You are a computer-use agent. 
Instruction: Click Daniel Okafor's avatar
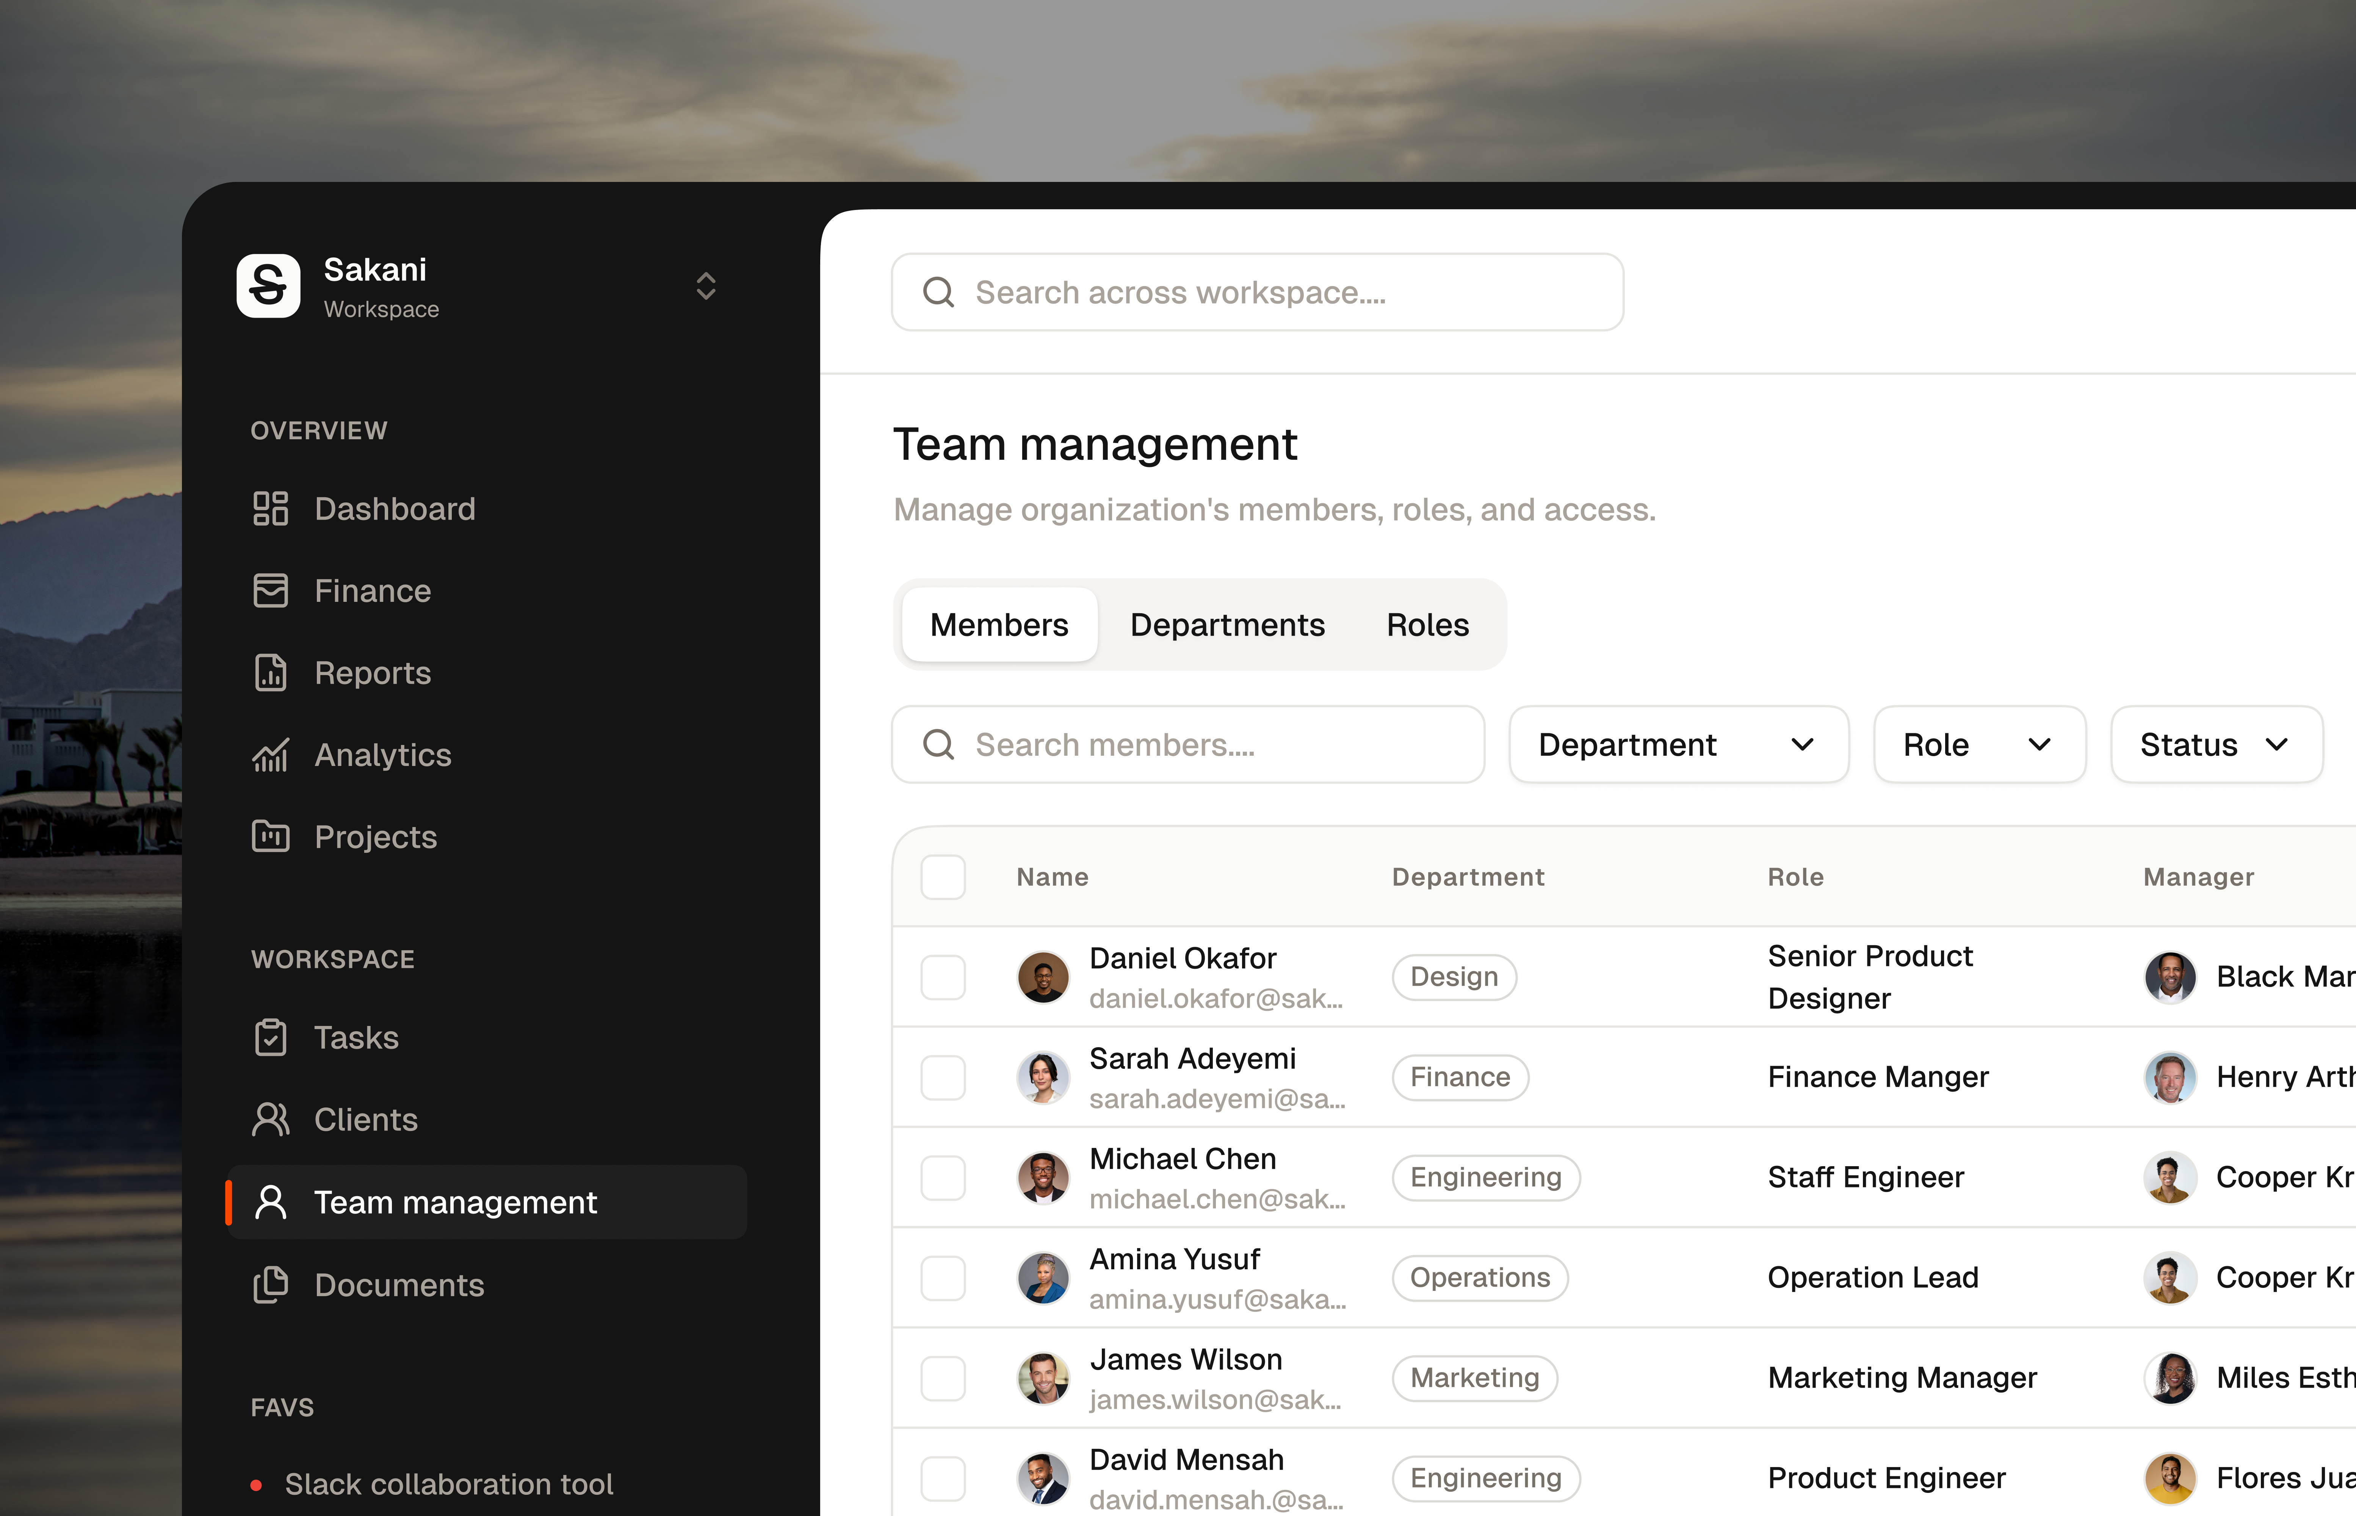pyautogui.click(x=1043, y=977)
